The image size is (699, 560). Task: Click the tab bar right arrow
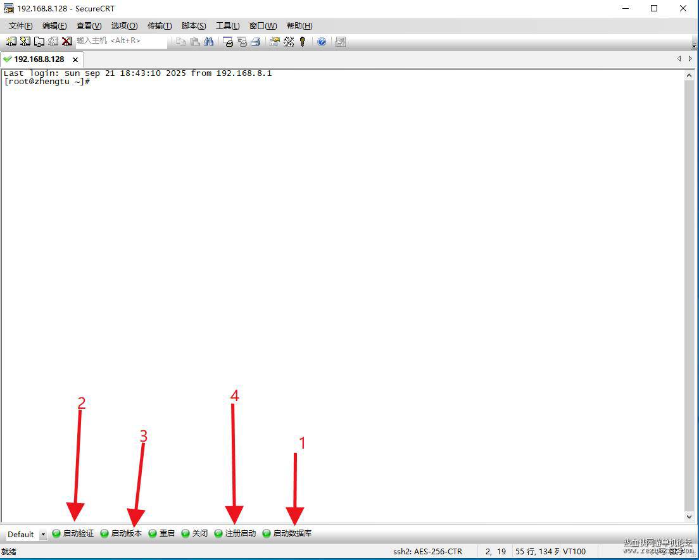691,58
